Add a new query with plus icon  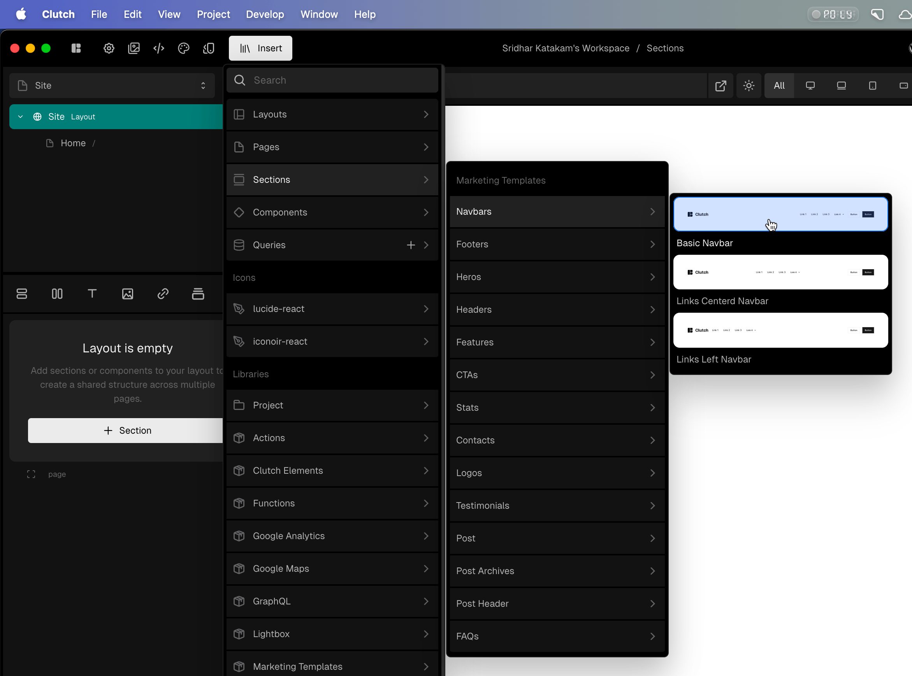411,245
